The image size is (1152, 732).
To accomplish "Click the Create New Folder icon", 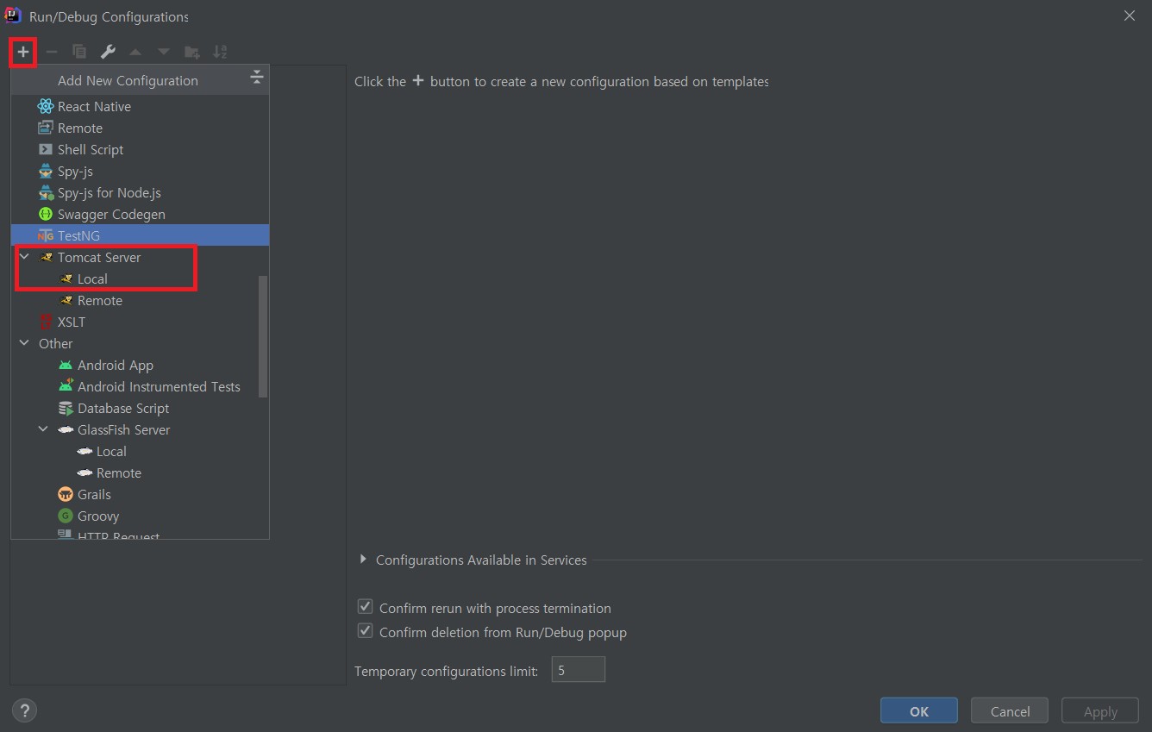I will tap(192, 53).
